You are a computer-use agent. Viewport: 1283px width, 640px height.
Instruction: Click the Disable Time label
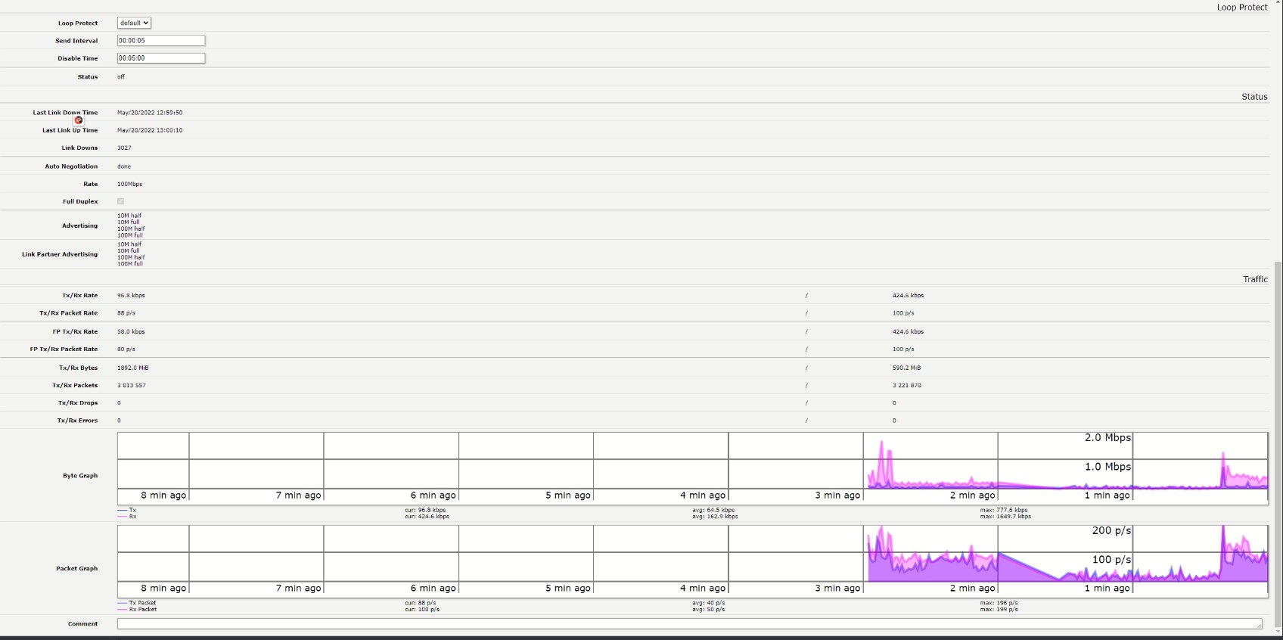pos(78,58)
